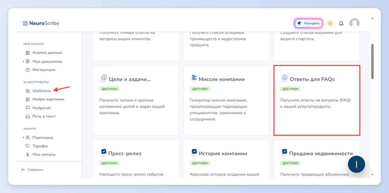
Task: Open the Речь в текст tool
Action: tap(44, 116)
